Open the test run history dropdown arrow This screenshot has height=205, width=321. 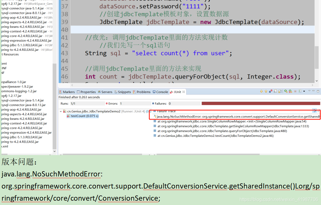tap(304, 92)
